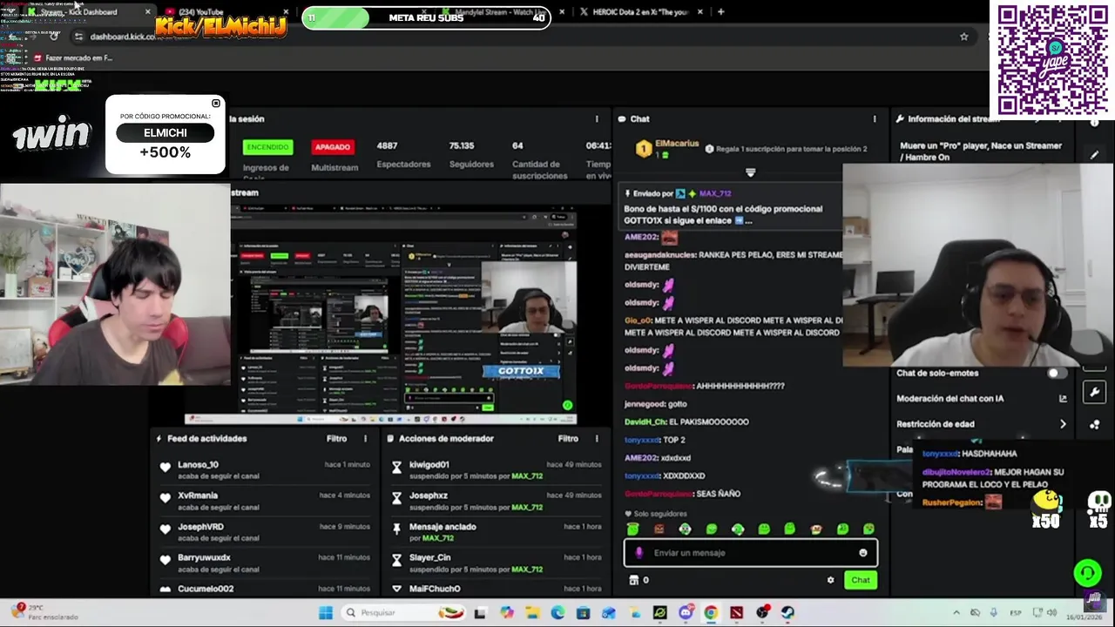Switch to the HEROIC Dota 2 en X tab
Viewport: 1115px width, 627px height.
tap(632, 12)
